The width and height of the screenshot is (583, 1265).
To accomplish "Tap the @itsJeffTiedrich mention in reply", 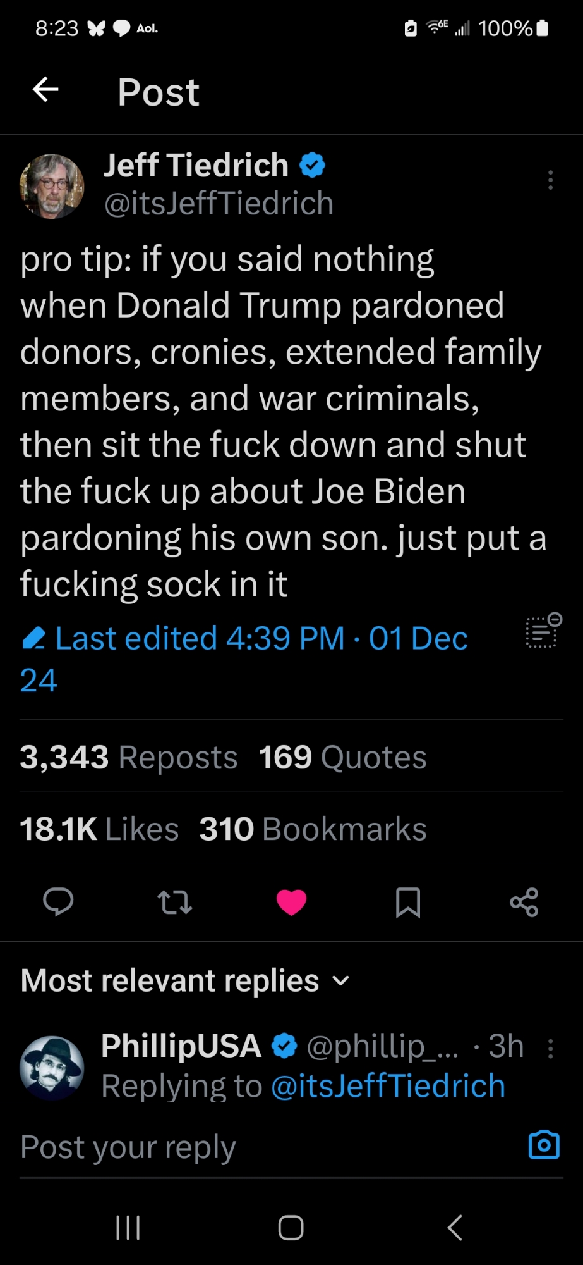I will pos(388,1086).
